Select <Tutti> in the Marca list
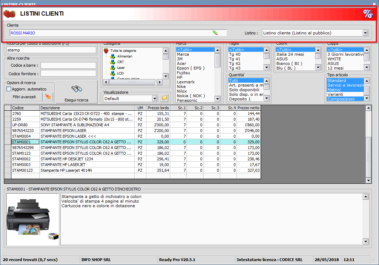 (195, 50)
